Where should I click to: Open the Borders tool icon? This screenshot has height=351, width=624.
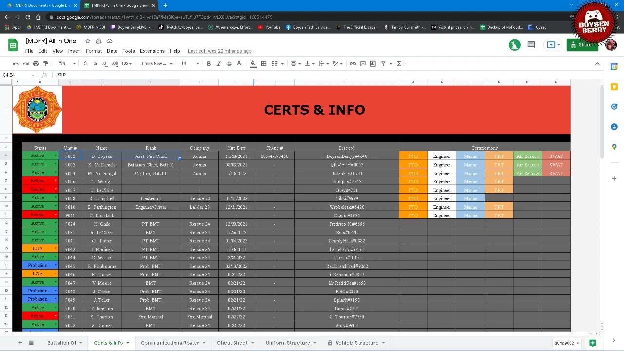coord(264,64)
